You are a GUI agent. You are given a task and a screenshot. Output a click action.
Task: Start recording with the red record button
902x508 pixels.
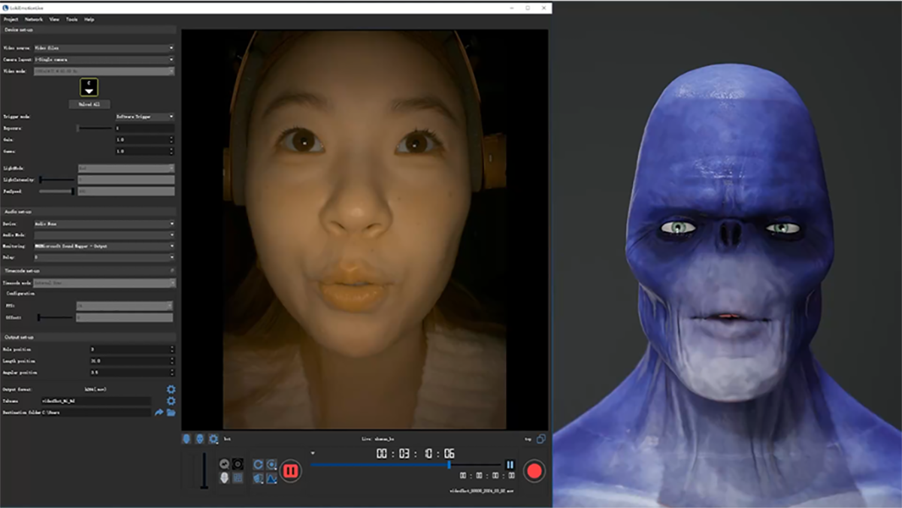point(534,471)
